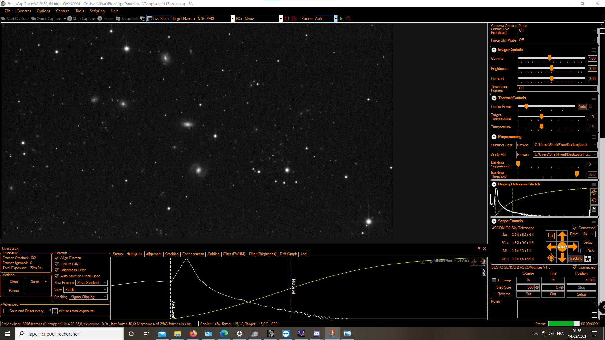Click the toolbar image histogram icon
This screenshot has width=605, height=340.
pyautogui.click(x=341, y=19)
